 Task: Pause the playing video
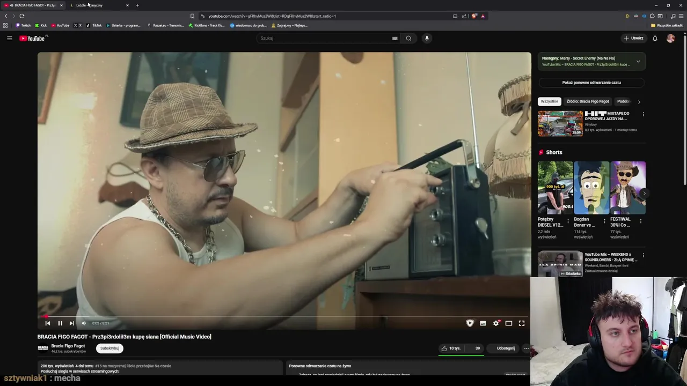[60, 323]
